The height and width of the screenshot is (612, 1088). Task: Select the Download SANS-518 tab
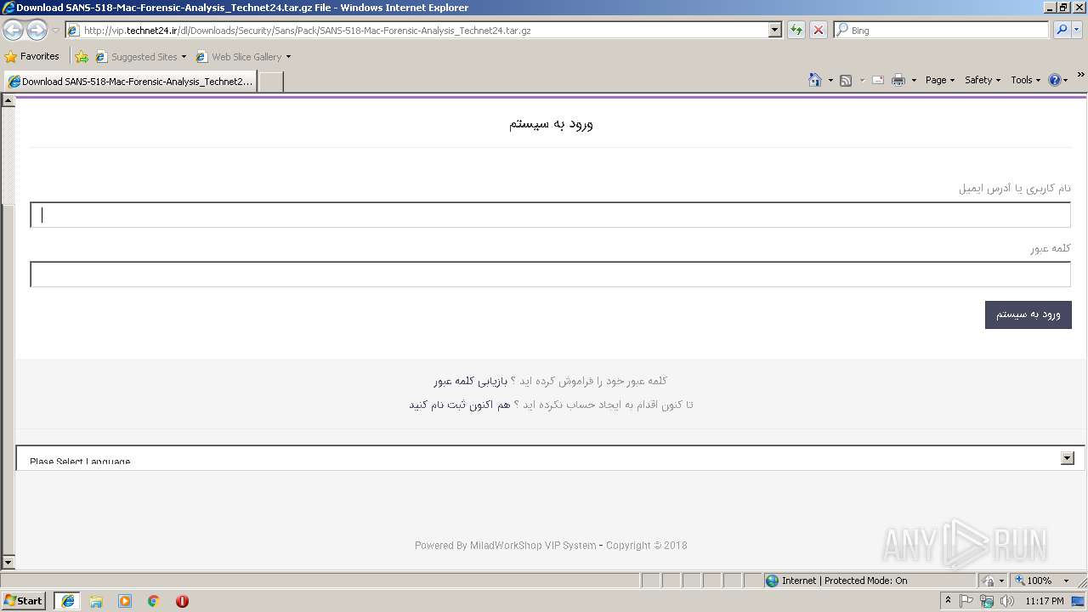130,82
